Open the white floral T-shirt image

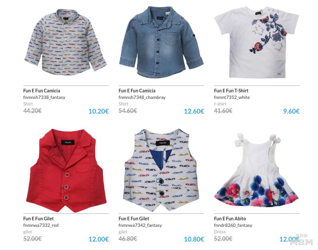point(257,42)
